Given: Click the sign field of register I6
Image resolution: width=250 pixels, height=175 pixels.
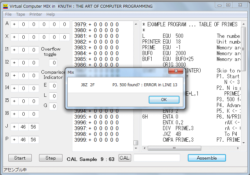Looking at the screenshot, I should 14,114.
